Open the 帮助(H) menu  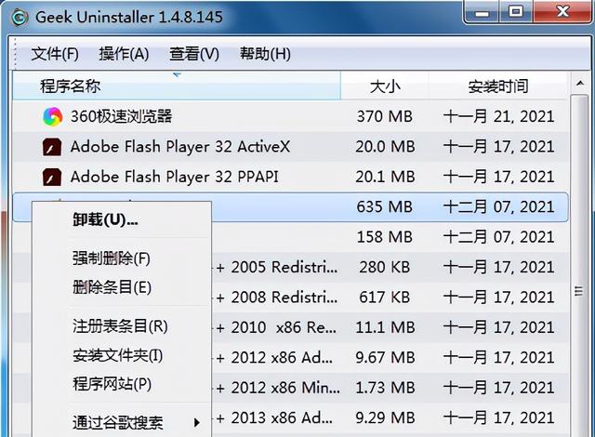(265, 54)
